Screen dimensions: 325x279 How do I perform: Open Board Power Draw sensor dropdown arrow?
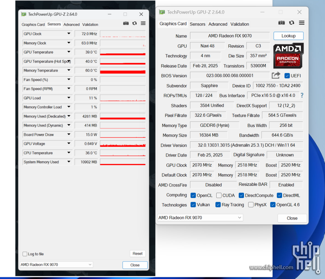tap(69, 135)
